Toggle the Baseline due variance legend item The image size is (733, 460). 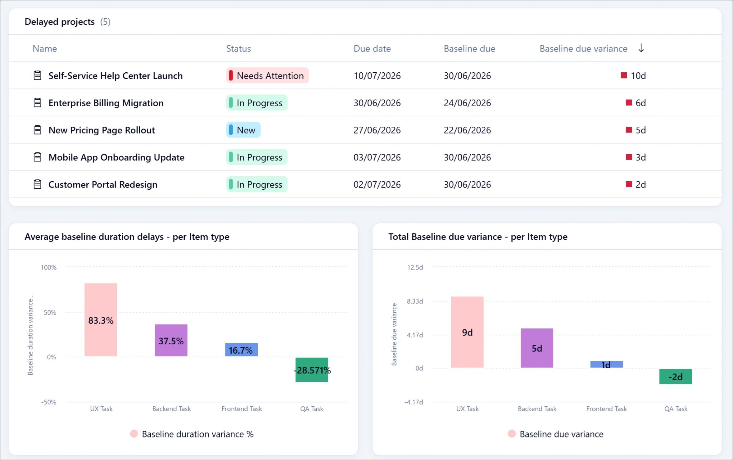tap(555, 434)
